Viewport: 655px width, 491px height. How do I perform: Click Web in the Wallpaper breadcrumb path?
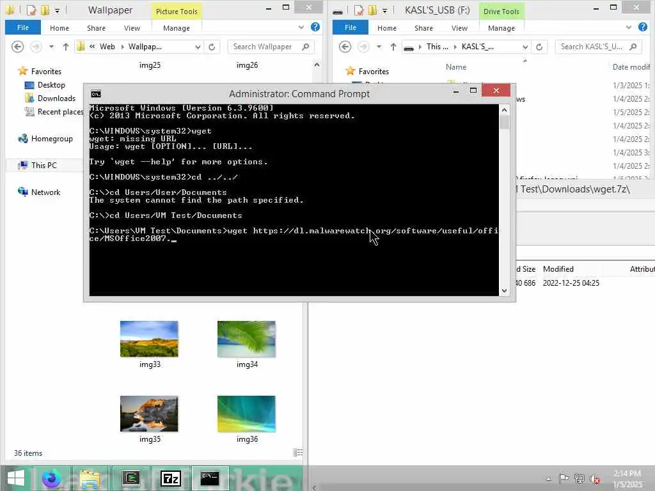[x=107, y=47]
